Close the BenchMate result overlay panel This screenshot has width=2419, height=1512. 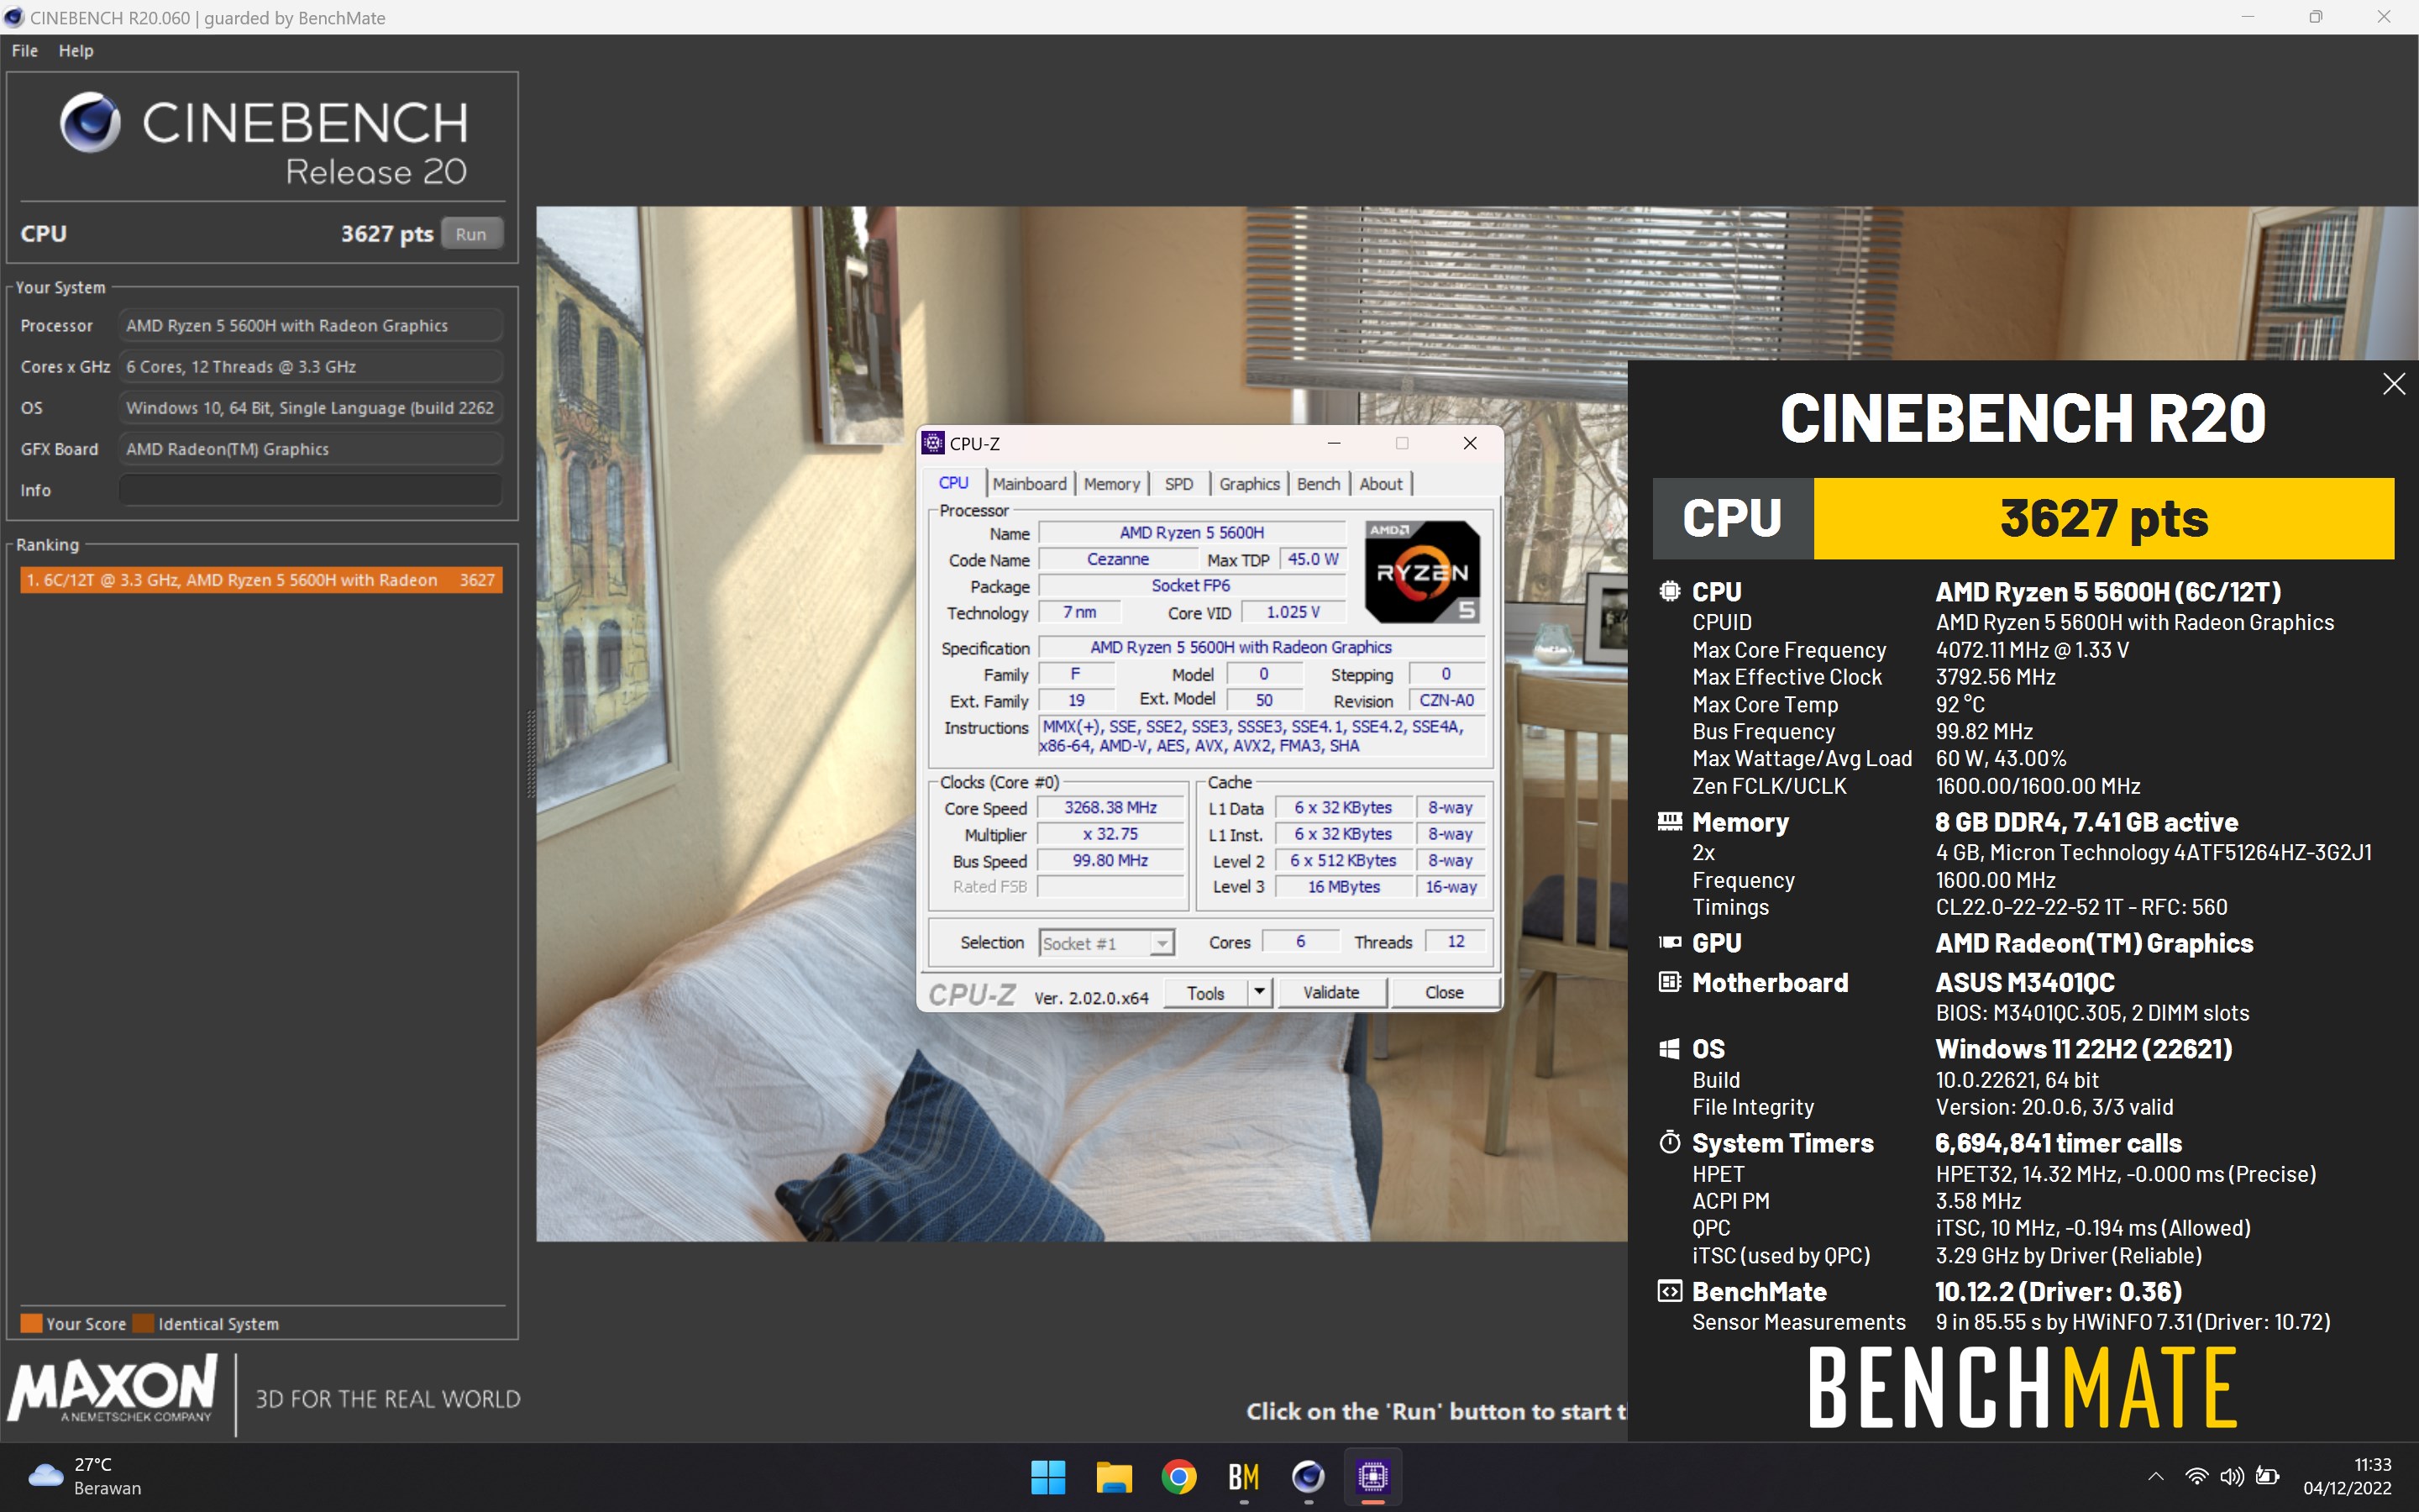(2393, 384)
